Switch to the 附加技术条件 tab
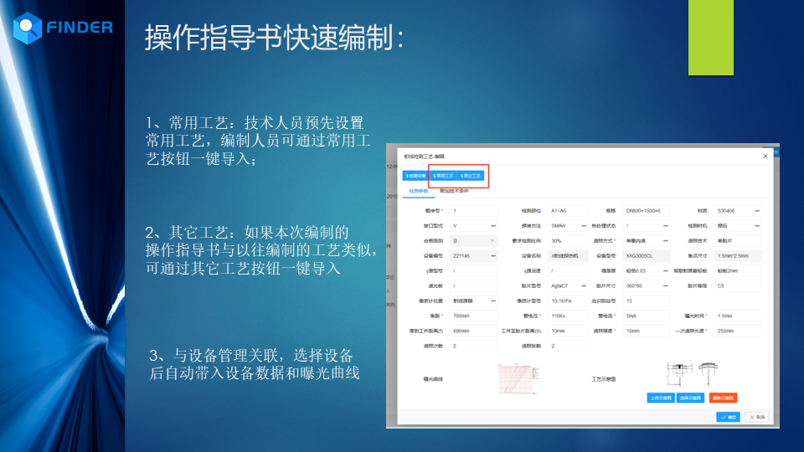 [x=454, y=191]
